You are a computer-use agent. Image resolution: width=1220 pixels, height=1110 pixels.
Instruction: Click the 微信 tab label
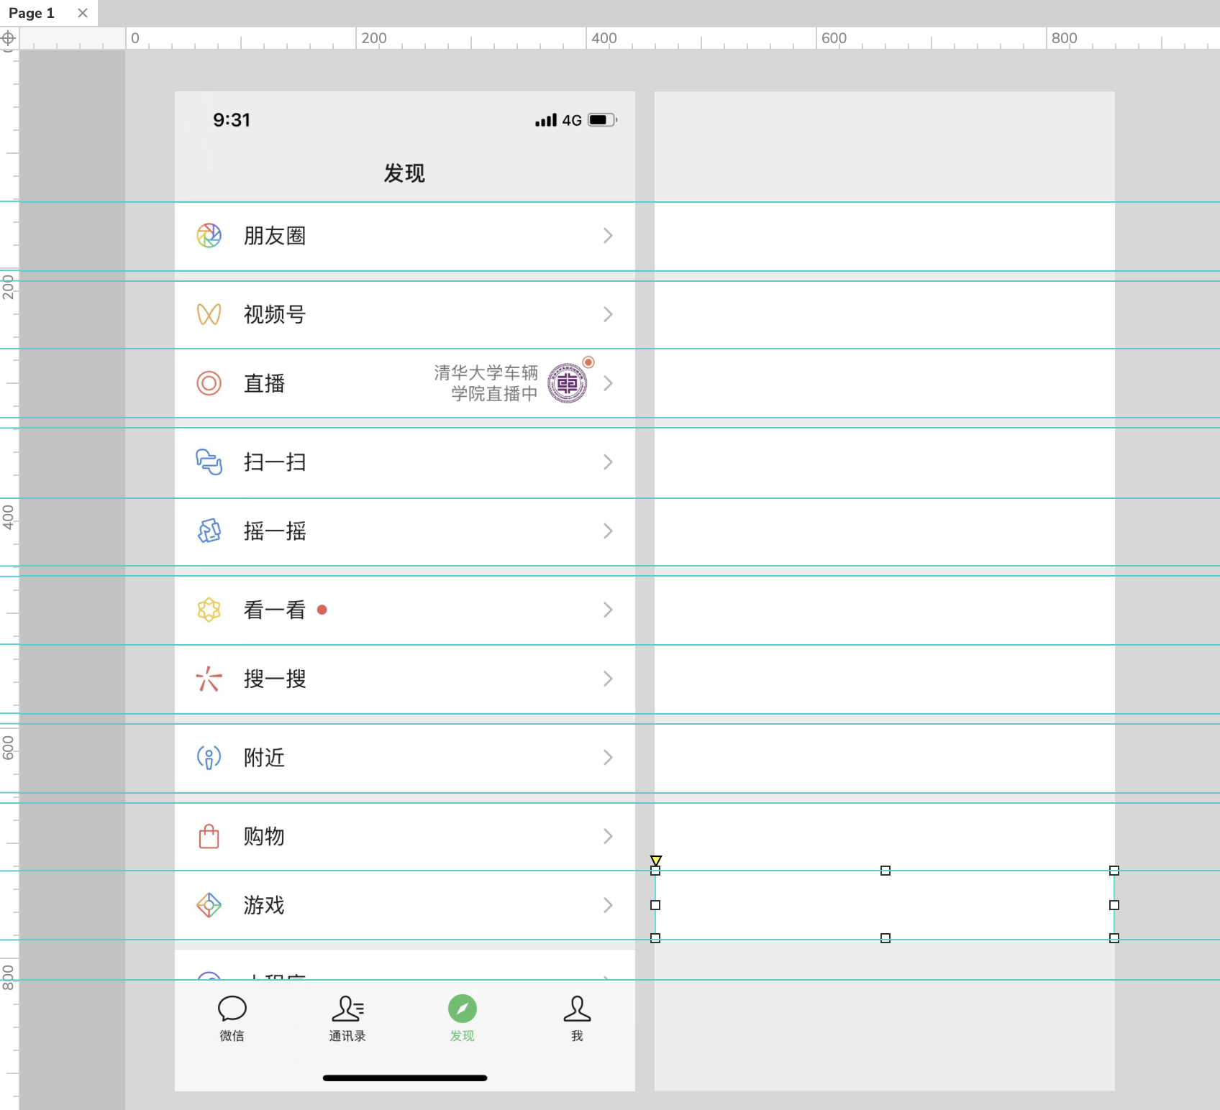pyautogui.click(x=232, y=1036)
